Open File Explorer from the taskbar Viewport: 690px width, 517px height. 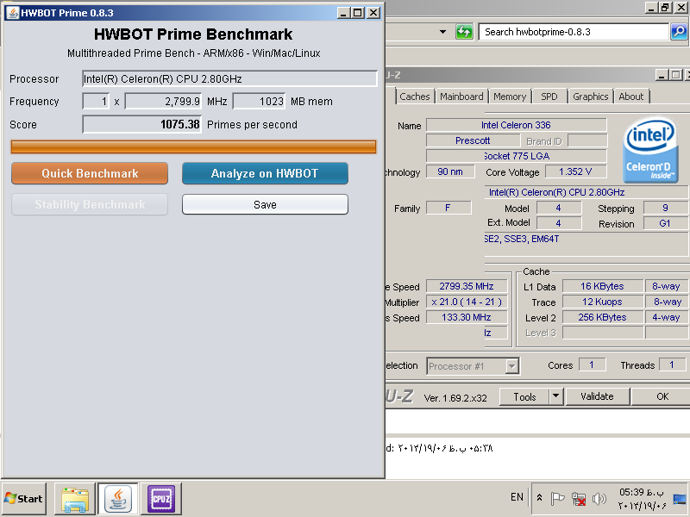(x=75, y=499)
